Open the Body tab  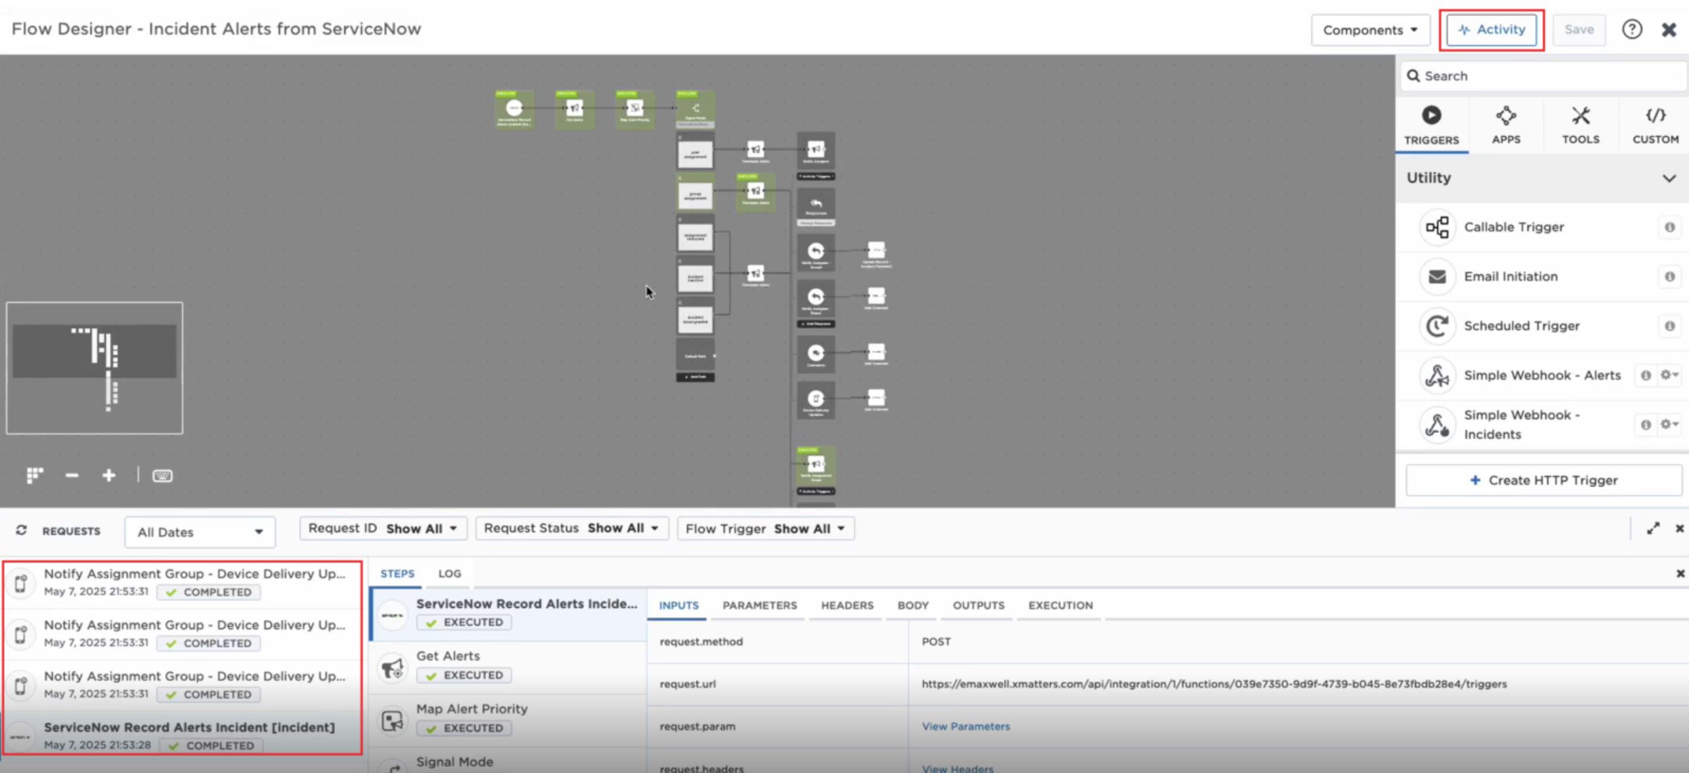coord(913,606)
